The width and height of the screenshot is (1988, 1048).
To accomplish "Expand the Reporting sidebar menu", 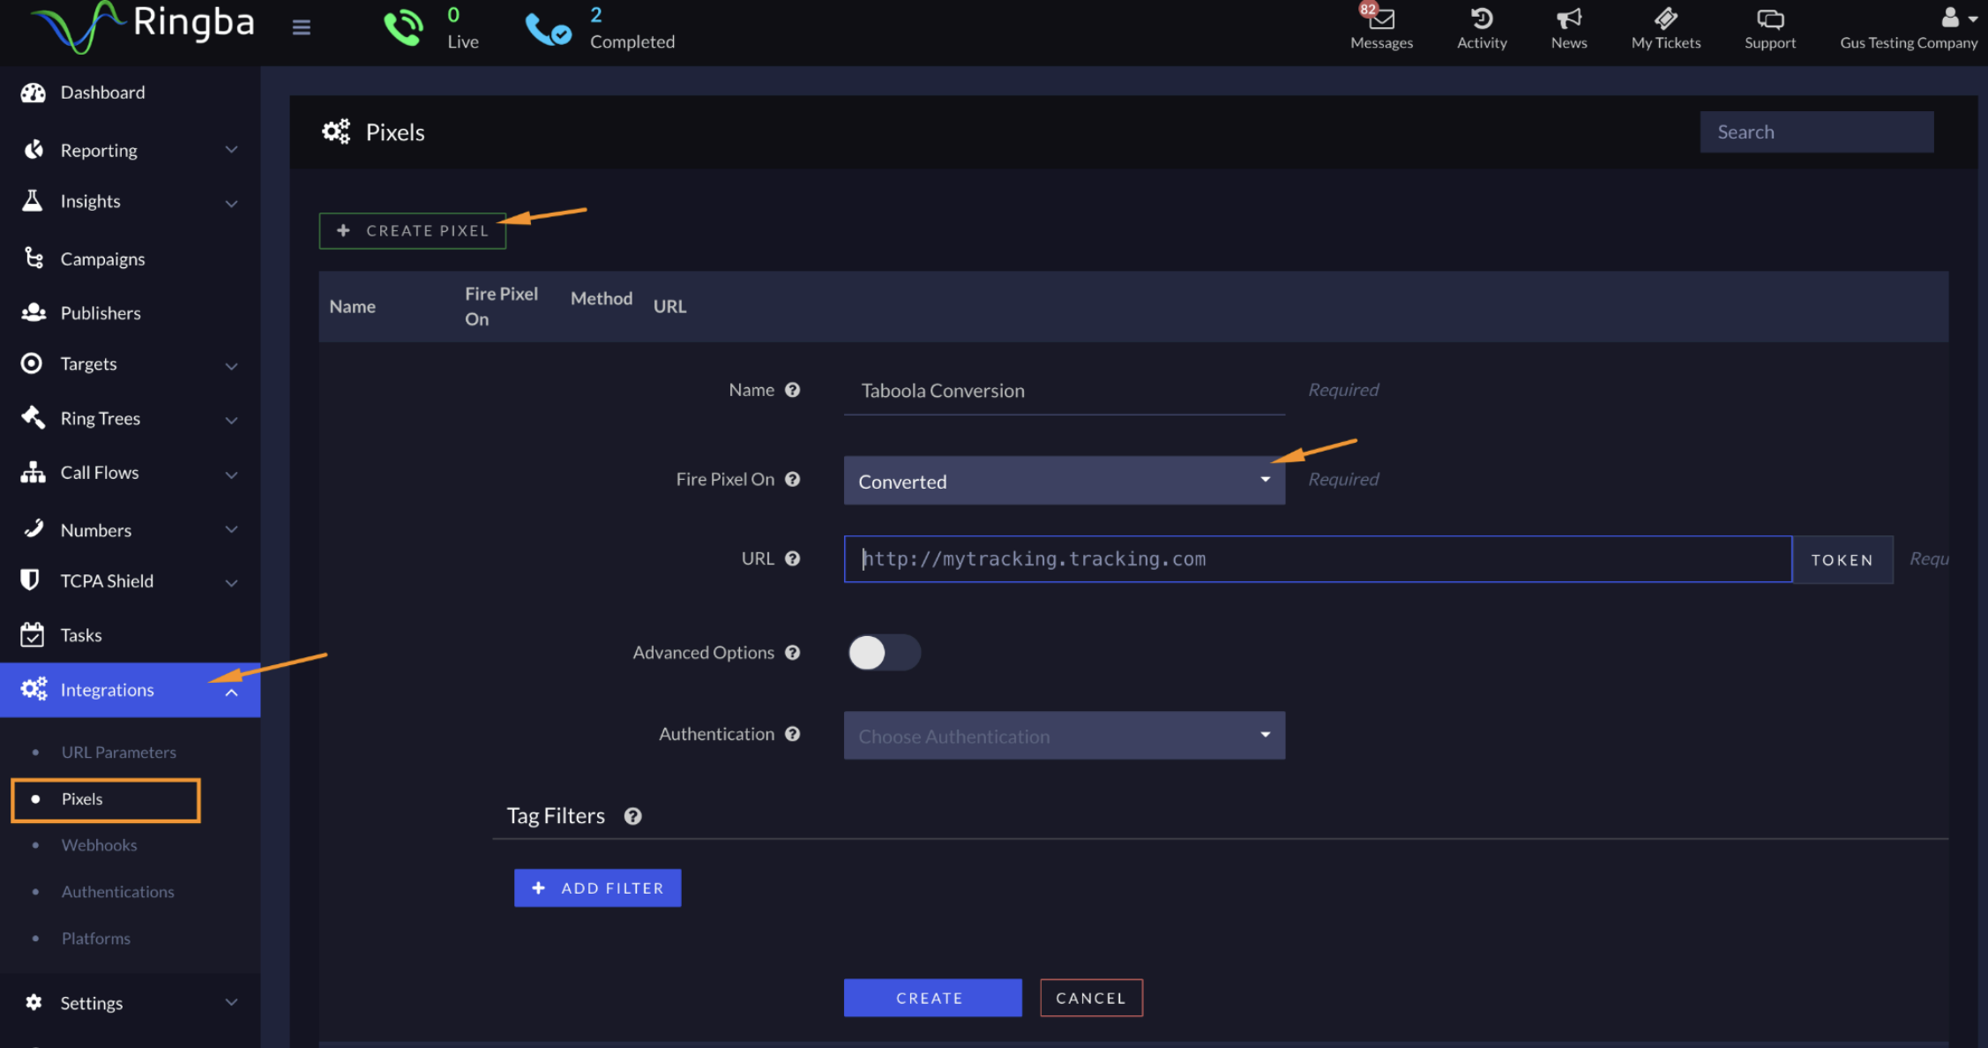I will tap(130, 150).
